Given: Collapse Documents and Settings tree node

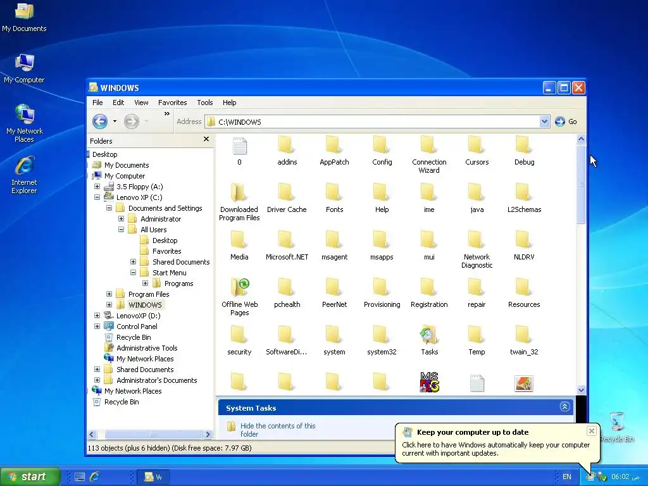Looking at the screenshot, I should [109, 208].
